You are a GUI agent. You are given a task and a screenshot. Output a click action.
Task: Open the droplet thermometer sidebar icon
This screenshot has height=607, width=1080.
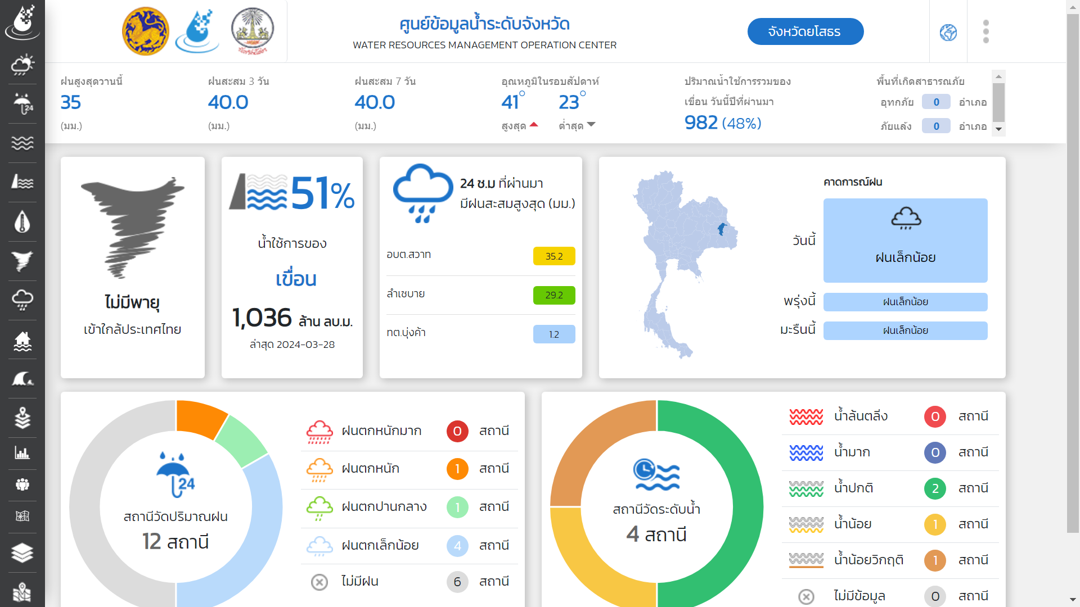22,221
